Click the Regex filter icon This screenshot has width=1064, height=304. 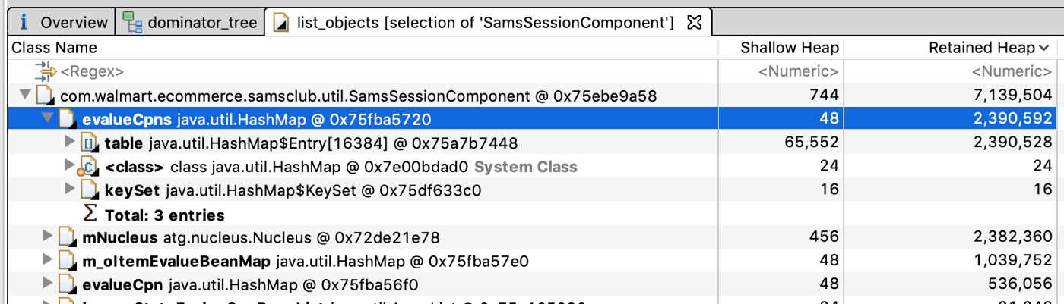click(x=46, y=71)
